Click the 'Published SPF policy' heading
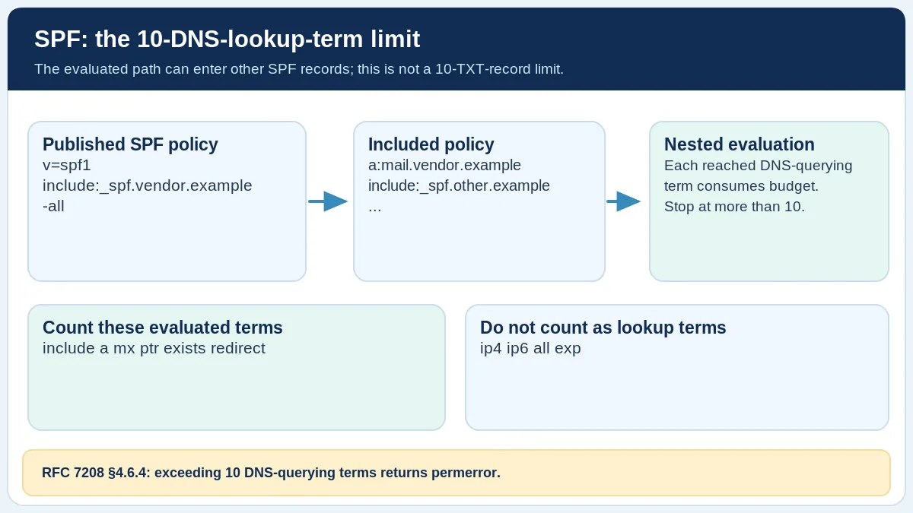Screen dimensions: 913x513 click(x=130, y=144)
